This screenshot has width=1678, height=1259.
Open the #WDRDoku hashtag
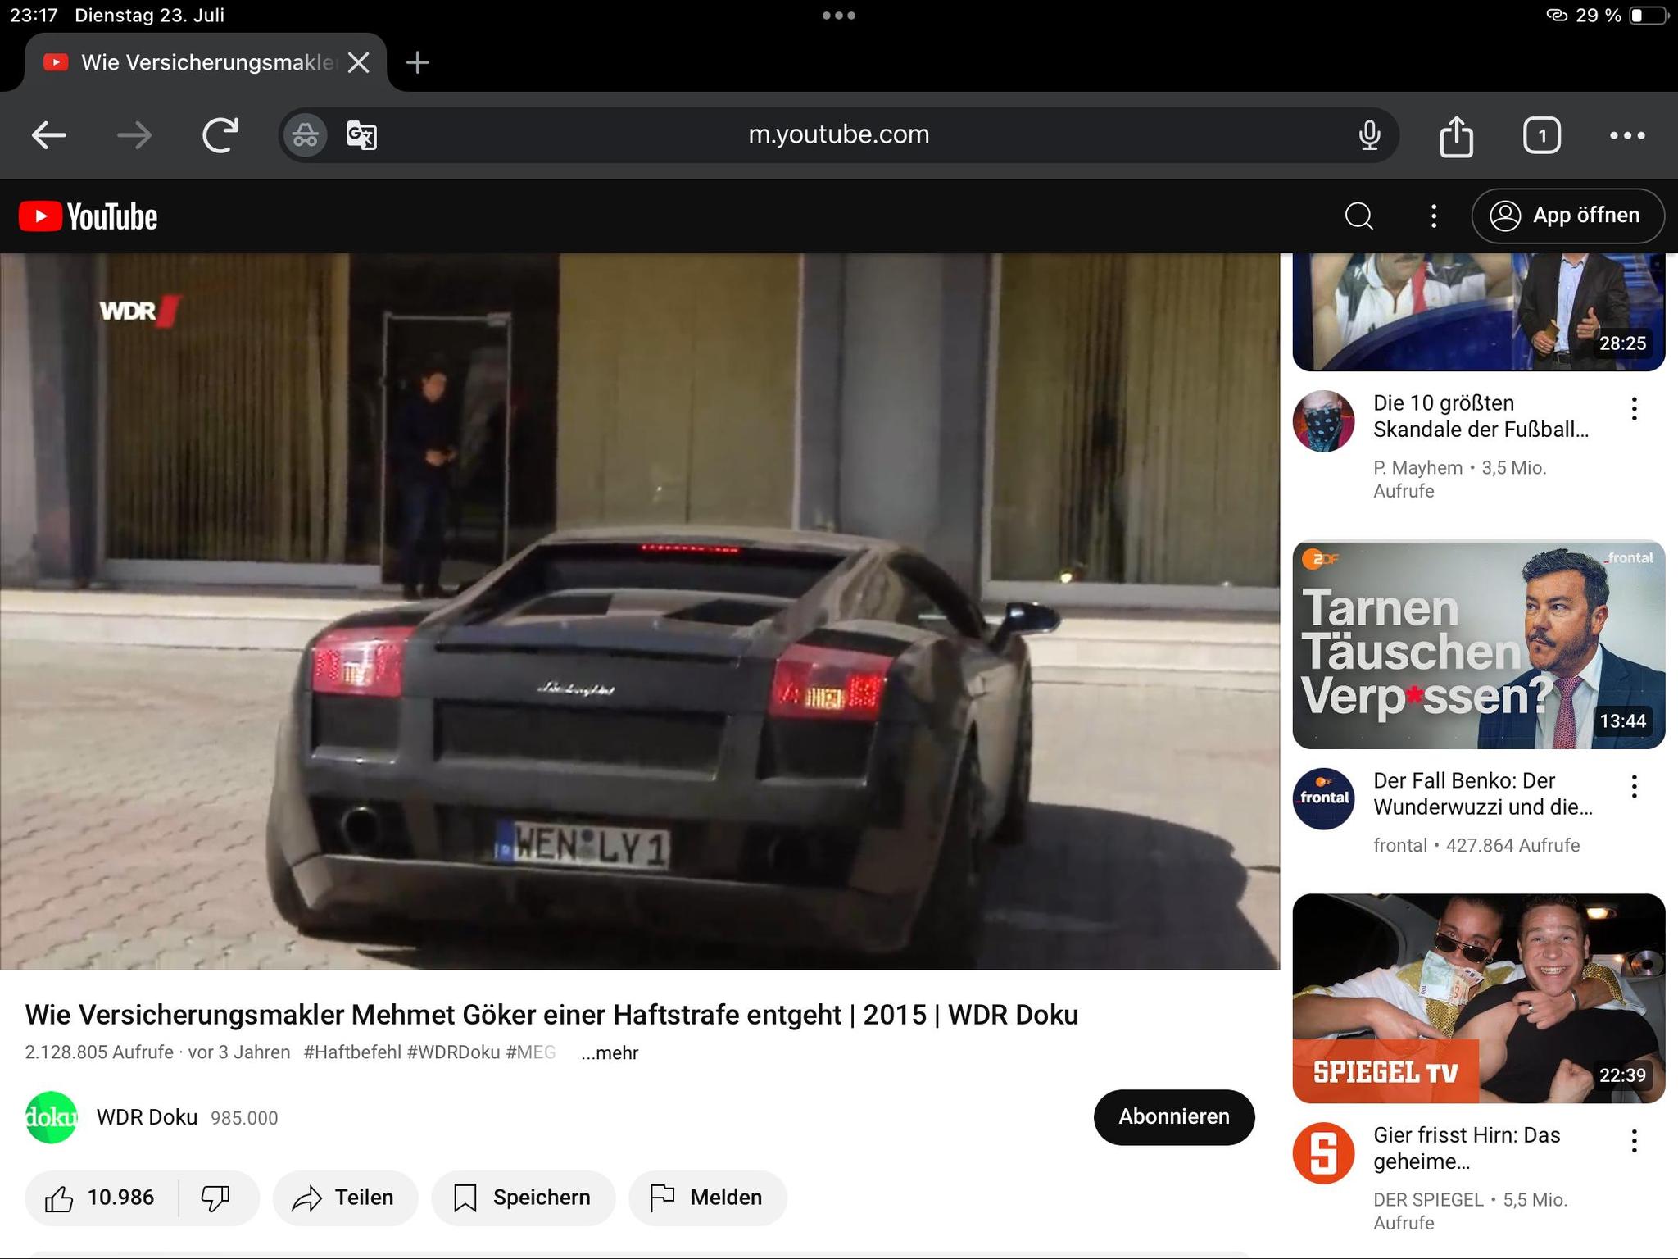[x=453, y=1052]
